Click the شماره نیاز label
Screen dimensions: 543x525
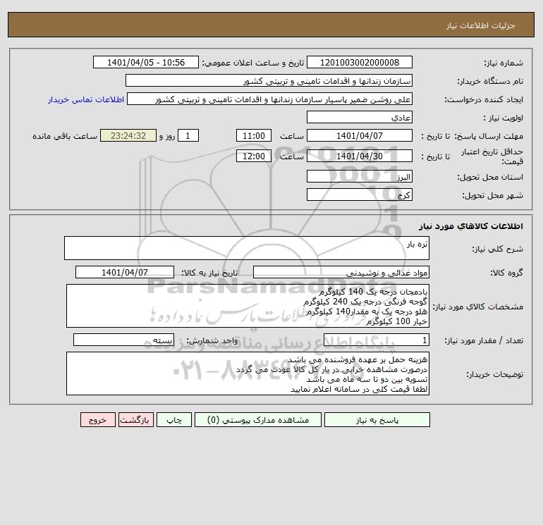click(504, 63)
